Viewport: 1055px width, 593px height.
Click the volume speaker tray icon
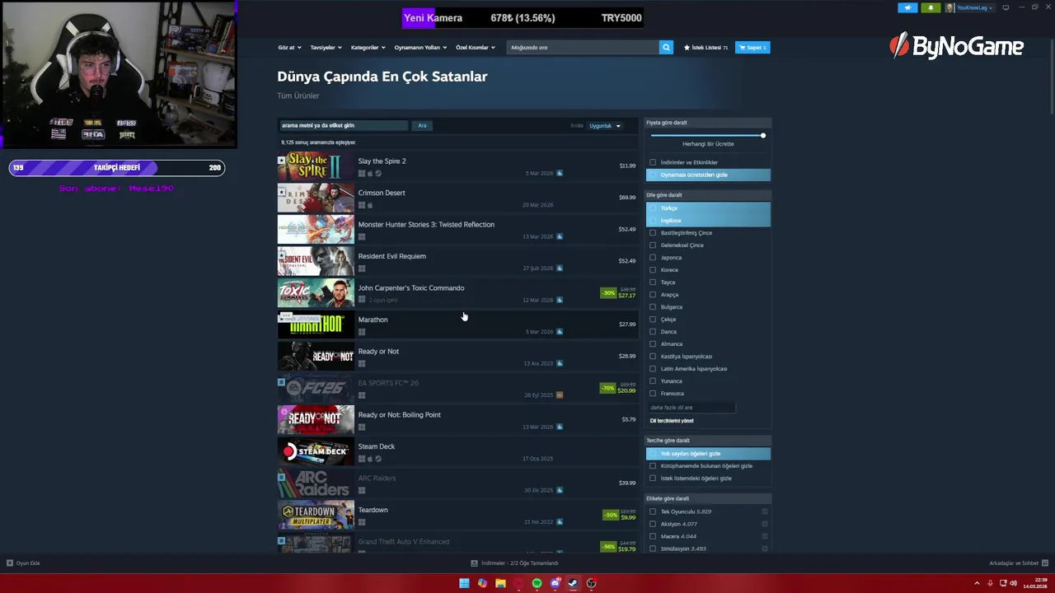tap(1013, 583)
